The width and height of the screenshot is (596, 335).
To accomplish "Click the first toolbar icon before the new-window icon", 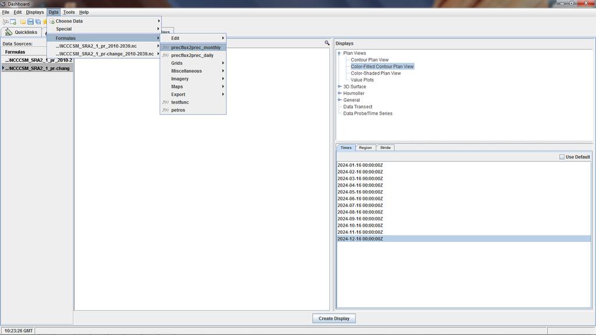I will (x=5, y=22).
